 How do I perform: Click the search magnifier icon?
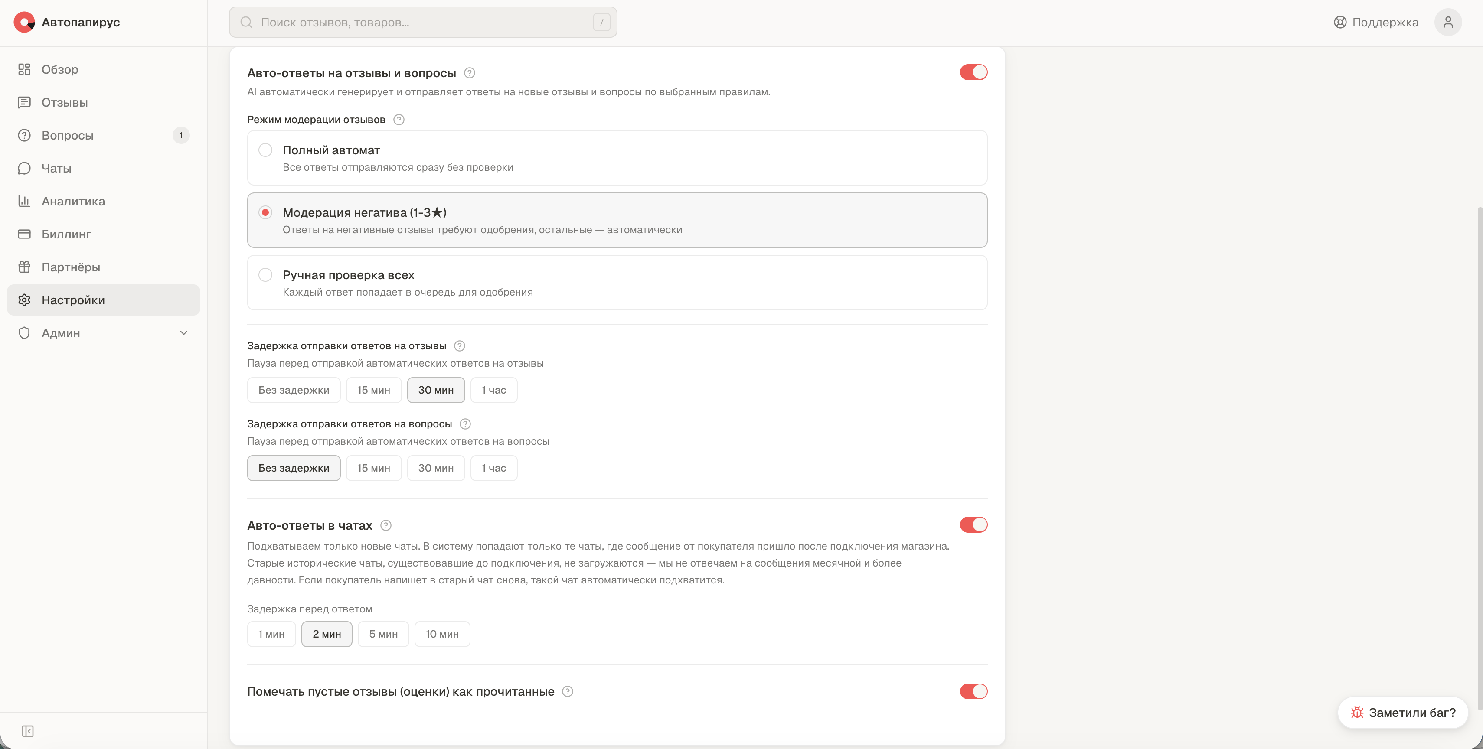(x=246, y=23)
